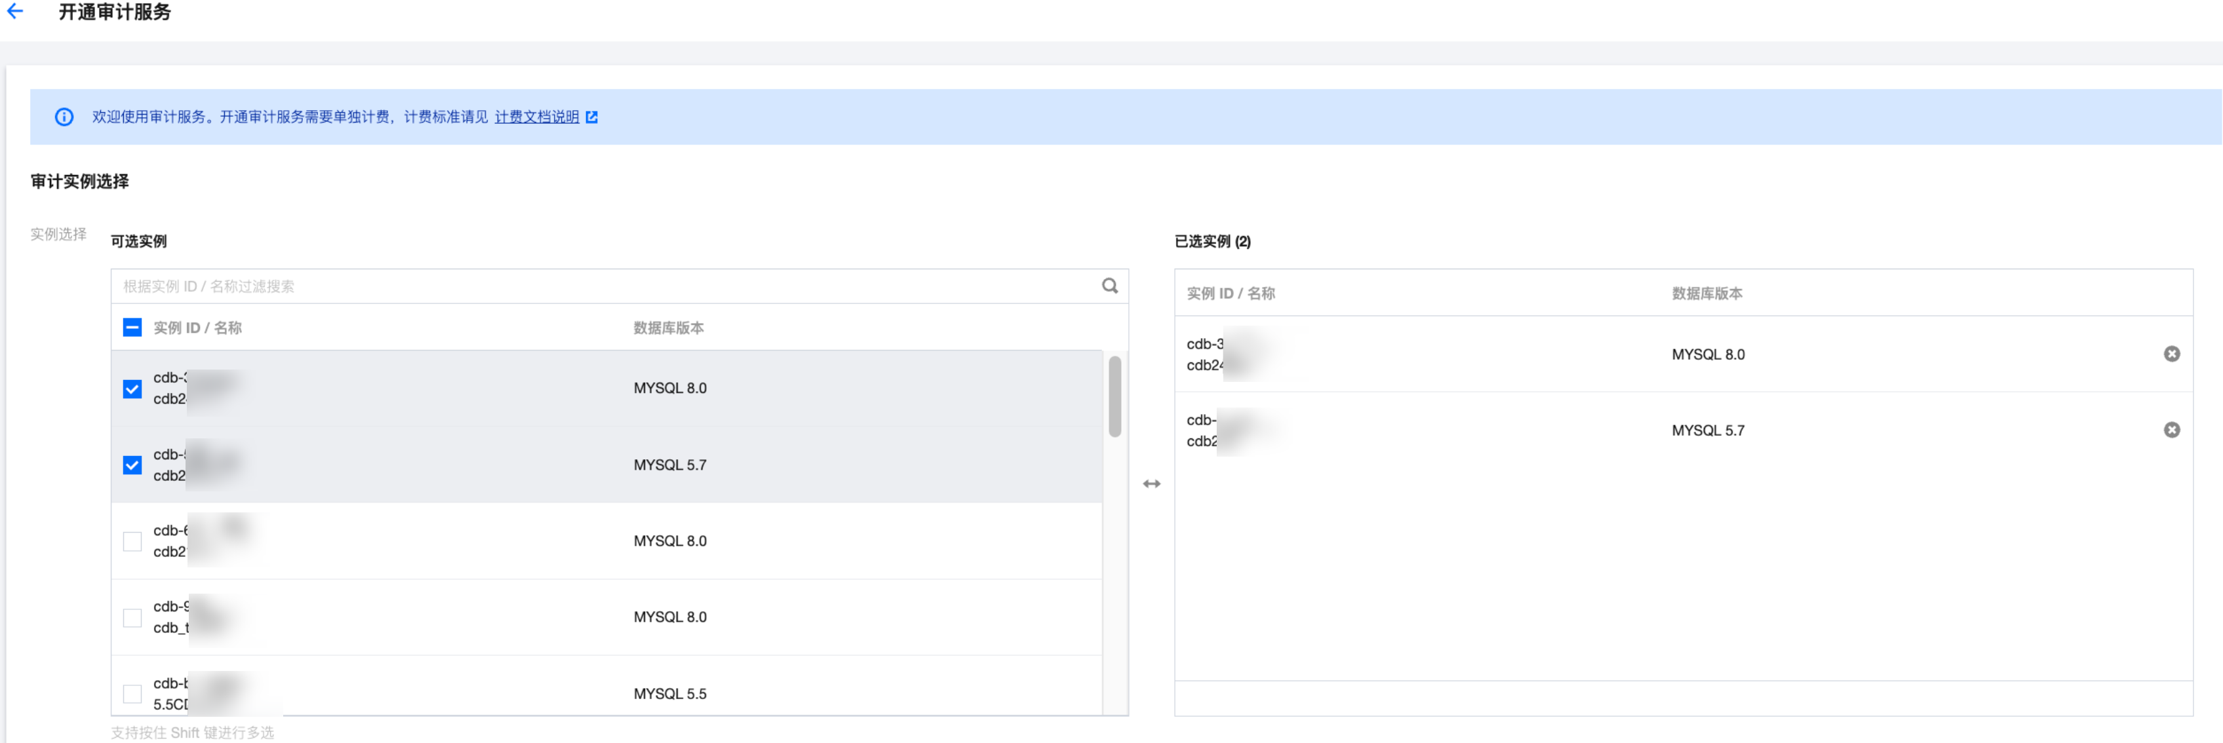Screen dimensions: 2223x743
Task: Click the back arrow icon
Action: tap(16, 11)
